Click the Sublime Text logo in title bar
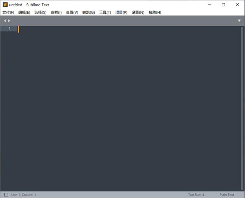This screenshot has width=245, height=198. 5,4
